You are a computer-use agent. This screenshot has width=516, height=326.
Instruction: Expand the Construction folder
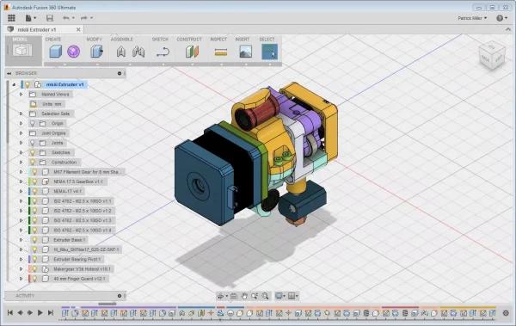point(21,163)
